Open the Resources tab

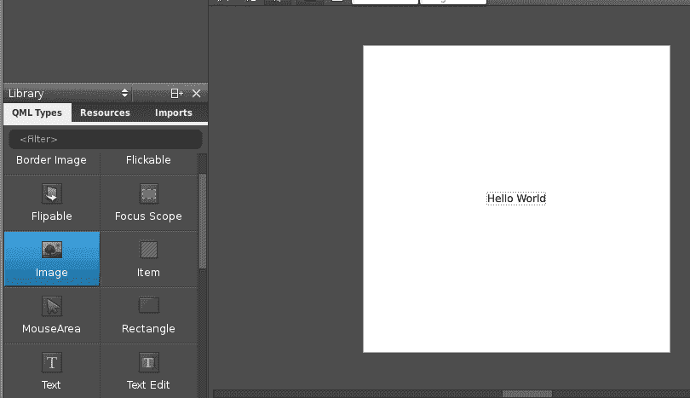pos(105,112)
